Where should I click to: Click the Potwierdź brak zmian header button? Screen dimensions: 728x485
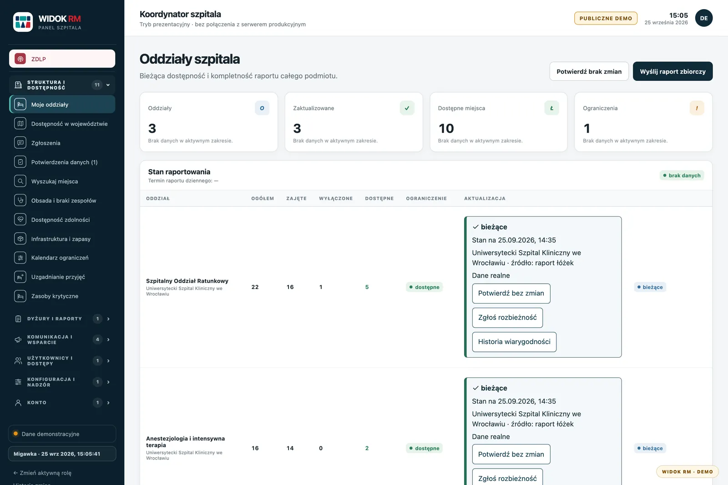click(589, 71)
